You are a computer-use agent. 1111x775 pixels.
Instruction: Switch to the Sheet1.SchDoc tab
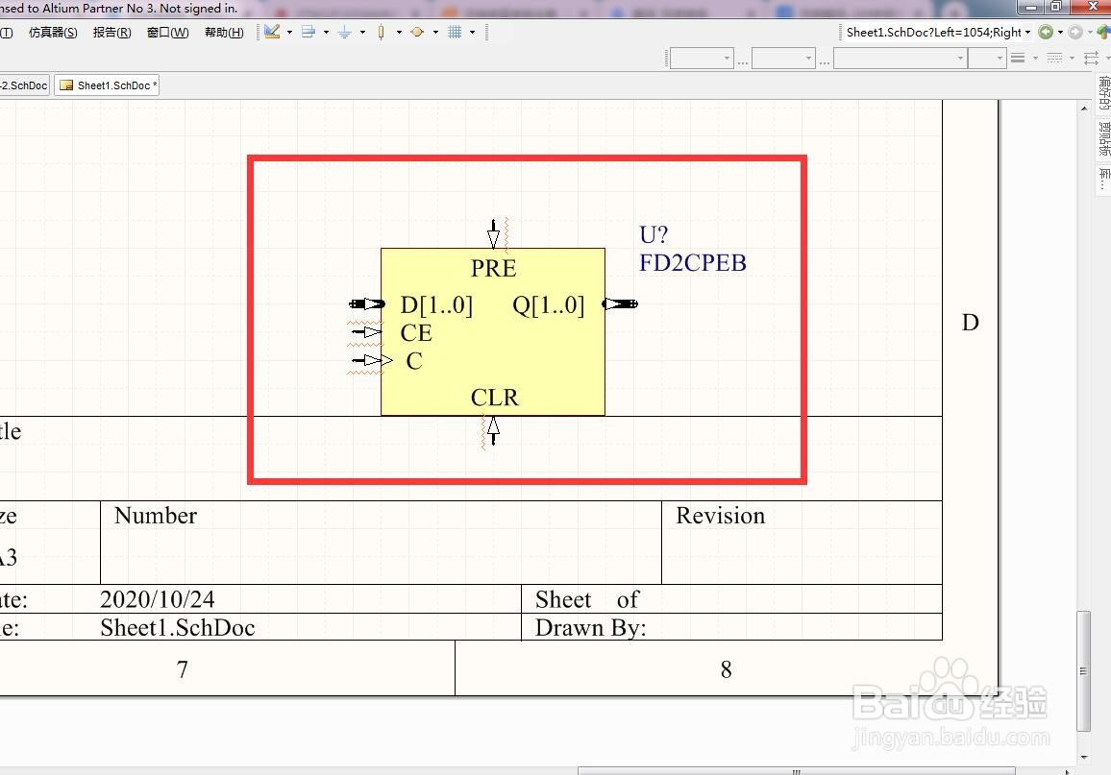[x=107, y=85]
